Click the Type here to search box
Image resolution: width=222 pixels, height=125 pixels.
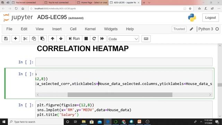coord(36,122)
